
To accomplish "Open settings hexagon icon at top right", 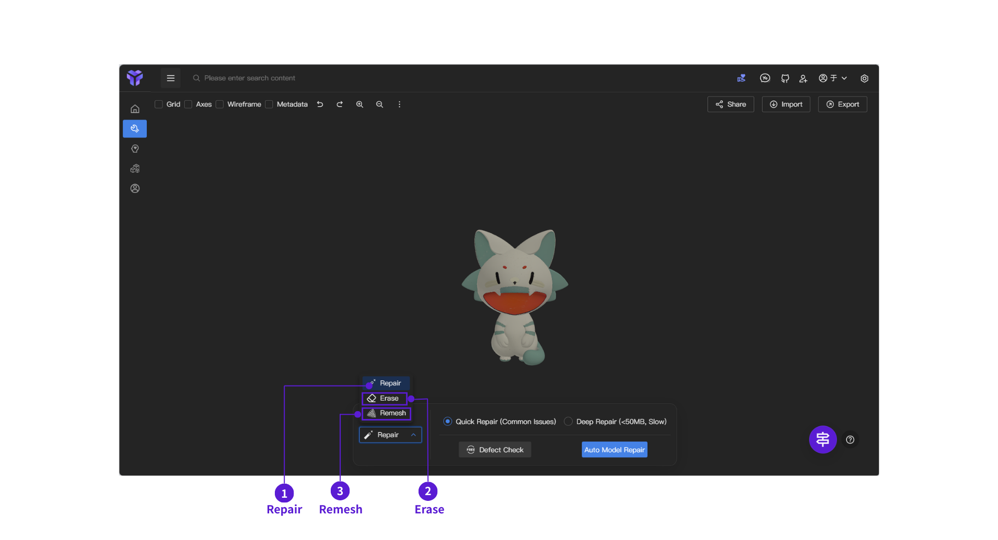I will pyautogui.click(x=864, y=78).
